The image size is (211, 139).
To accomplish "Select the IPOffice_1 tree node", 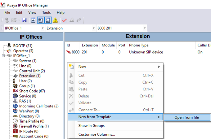I will click(x=21, y=56).
